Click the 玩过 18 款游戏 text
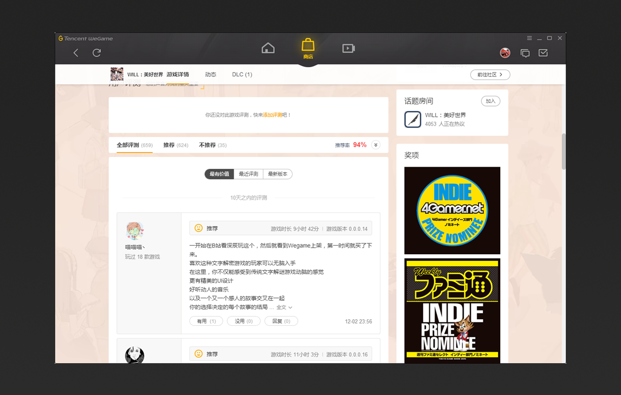 click(x=143, y=257)
